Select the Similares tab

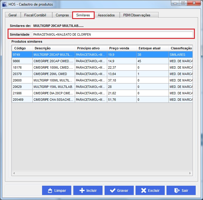point(83,15)
